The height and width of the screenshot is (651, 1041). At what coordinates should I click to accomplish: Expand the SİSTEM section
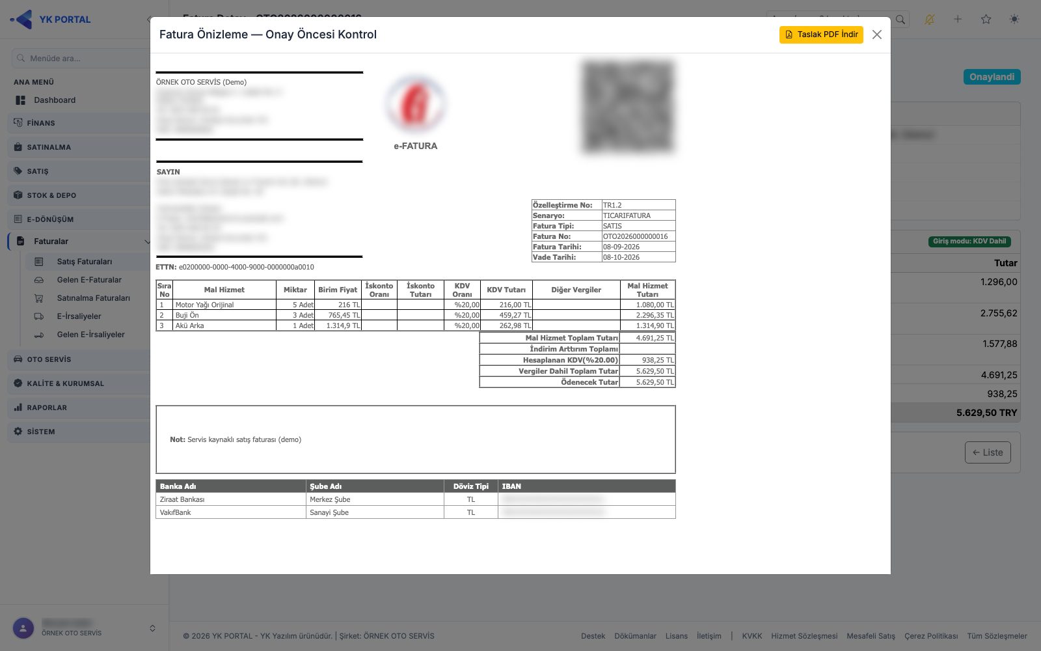[79, 432]
